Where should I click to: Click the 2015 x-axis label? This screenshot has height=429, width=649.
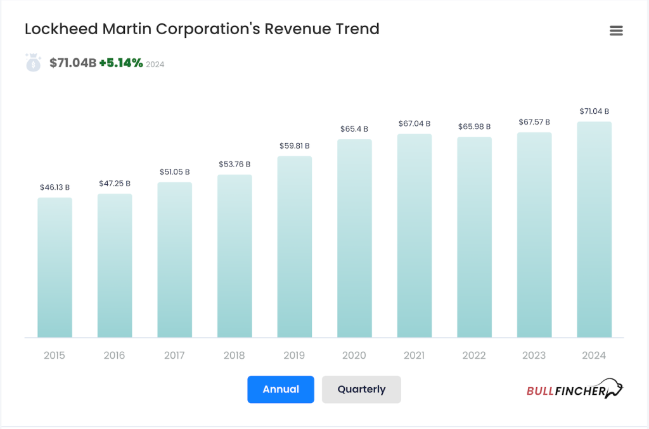point(55,356)
